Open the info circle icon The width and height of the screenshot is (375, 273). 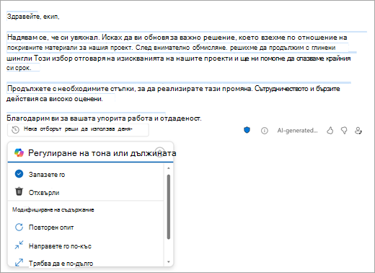point(264,131)
